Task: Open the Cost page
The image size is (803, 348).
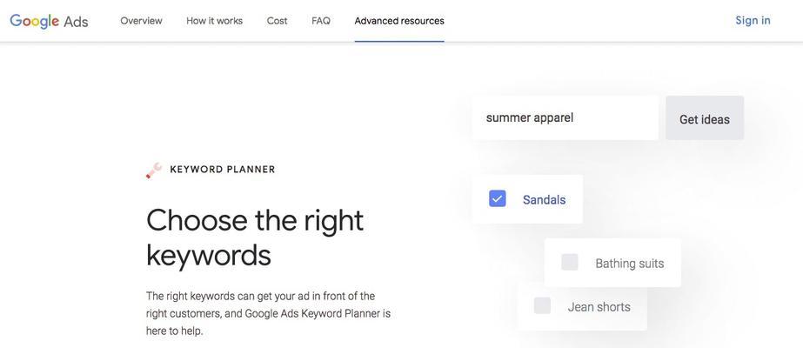Action: click(277, 21)
